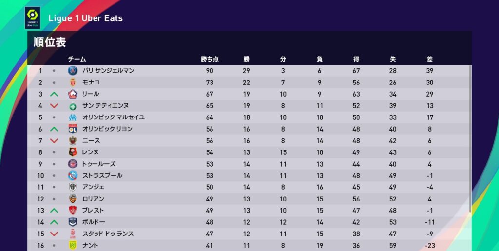Viewport: 499px width, 251px height.
Task: Click the Ligue 1 Uber Eats logo
Action: point(33,18)
